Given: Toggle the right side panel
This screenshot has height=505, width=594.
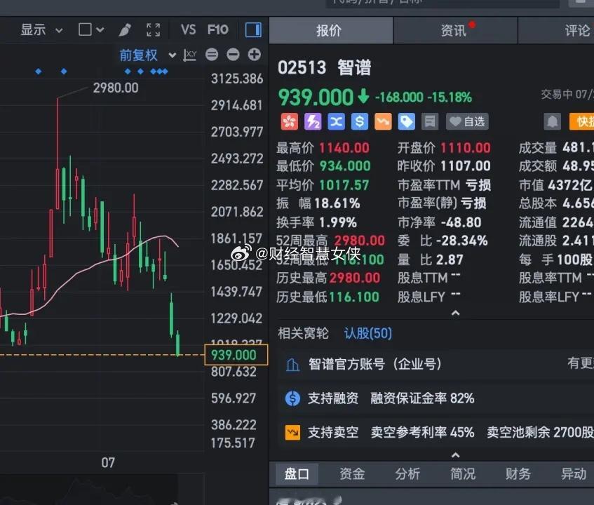Looking at the screenshot, I should pos(253,29).
